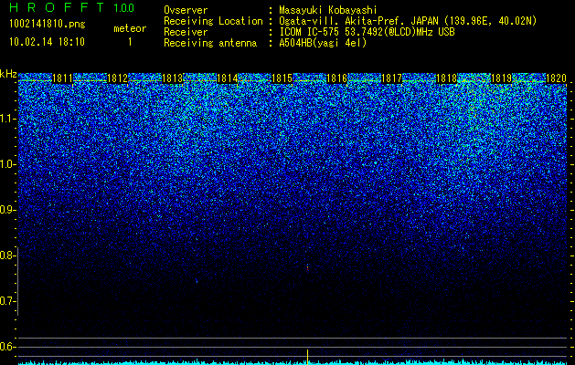Select the A504HB(yagi 4el) antenna text

click(323, 43)
